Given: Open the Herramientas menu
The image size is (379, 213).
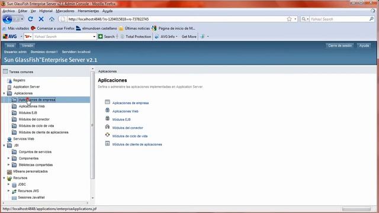Looking at the screenshot, I should click(x=88, y=11).
